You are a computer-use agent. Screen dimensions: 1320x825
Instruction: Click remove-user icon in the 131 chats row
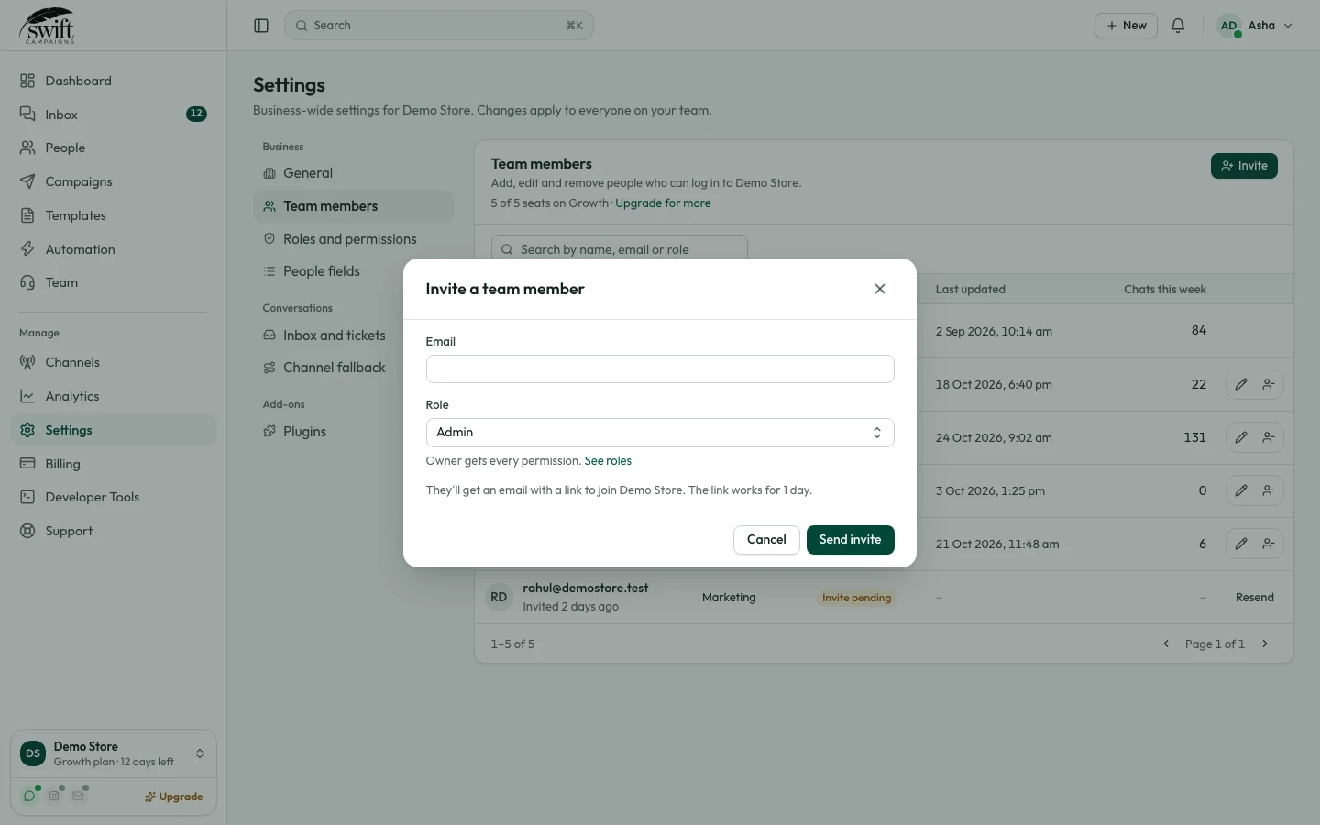pos(1269,437)
